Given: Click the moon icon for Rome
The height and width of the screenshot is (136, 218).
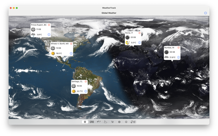Looking at the screenshot, I should point(127,43).
